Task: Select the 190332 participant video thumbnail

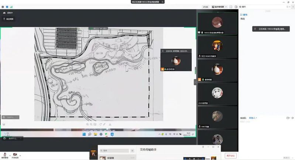Action: (x=217, y=23)
